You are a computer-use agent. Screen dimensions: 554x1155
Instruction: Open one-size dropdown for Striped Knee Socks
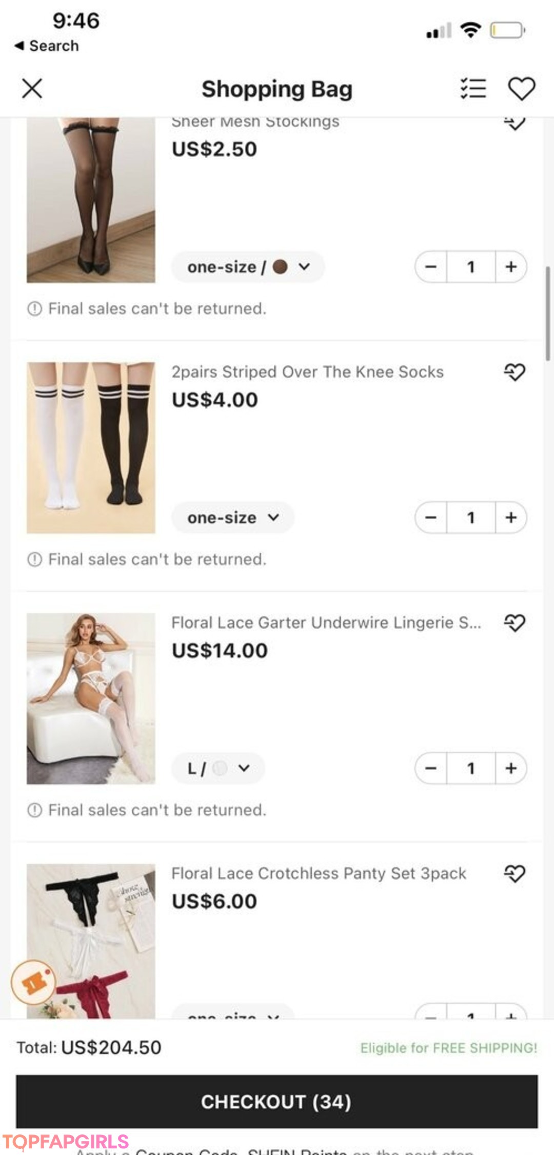point(232,518)
